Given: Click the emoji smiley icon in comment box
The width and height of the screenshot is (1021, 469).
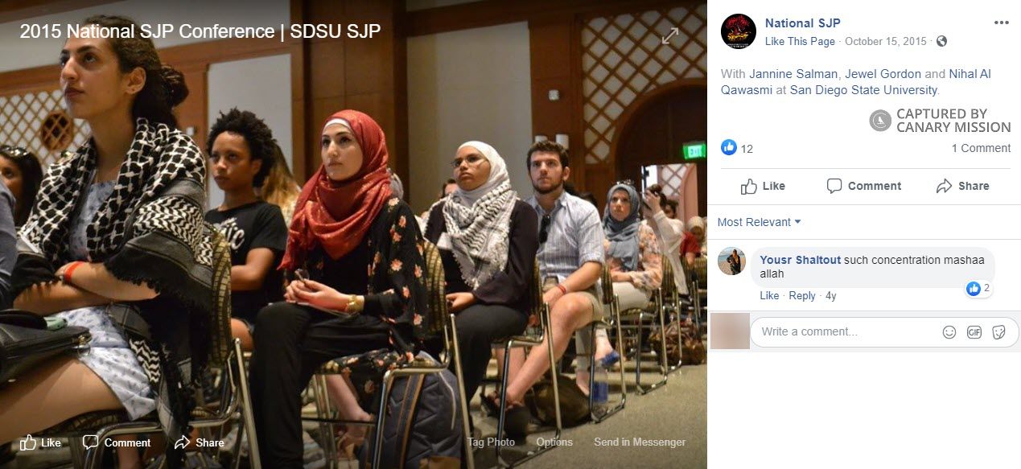Looking at the screenshot, I should [949, 331].
